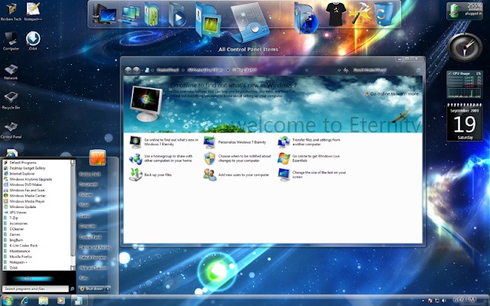Click the Search Control Panel field
490x306 pixels.
point(386,70)
